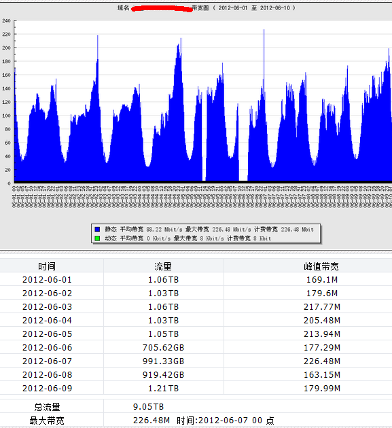Select the 2012-06-07 date cell
This screenshot has width=392, height=428.
[48, 361]
